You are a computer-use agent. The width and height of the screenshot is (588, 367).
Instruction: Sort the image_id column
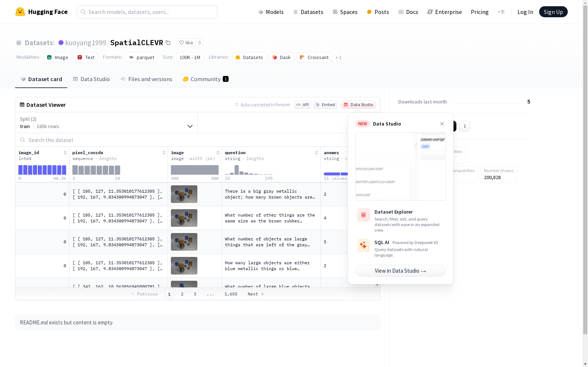click(x=65, y=153)
